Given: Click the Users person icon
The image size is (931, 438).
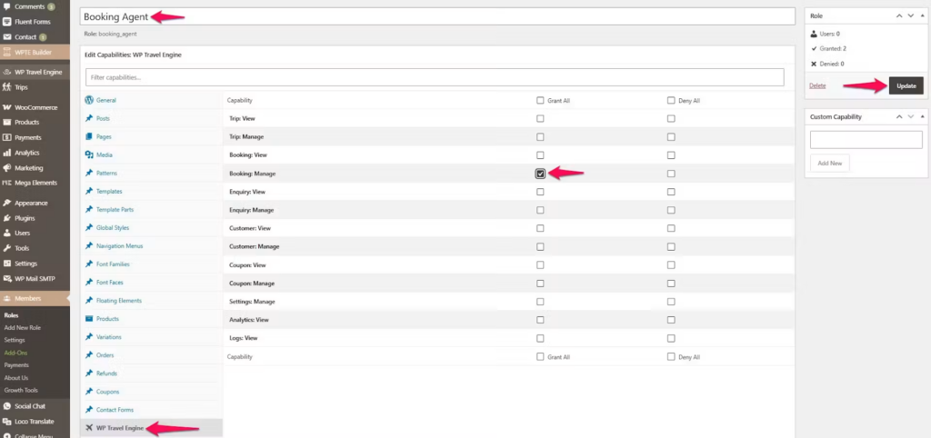Looking at the screenshot, I should click(6, 234).
